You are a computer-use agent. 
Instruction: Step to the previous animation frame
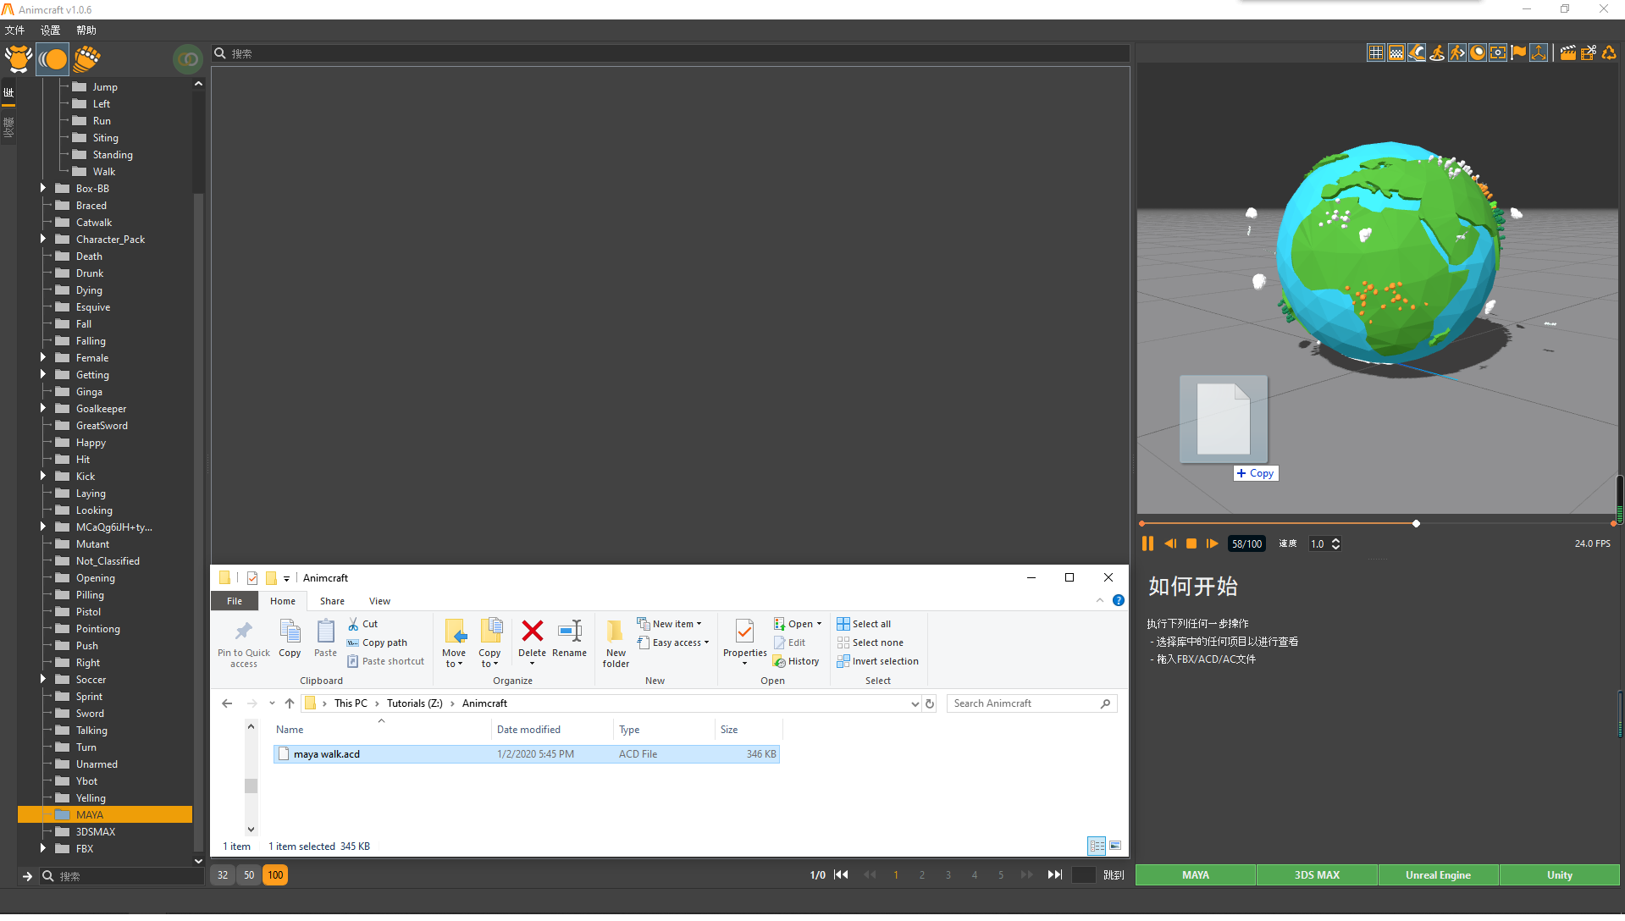click(x=1169, y=543)
